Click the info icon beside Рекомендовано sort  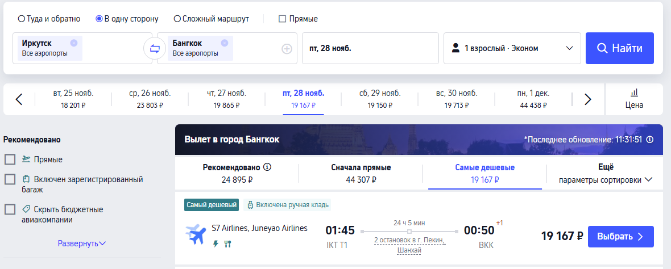point(268,167)
